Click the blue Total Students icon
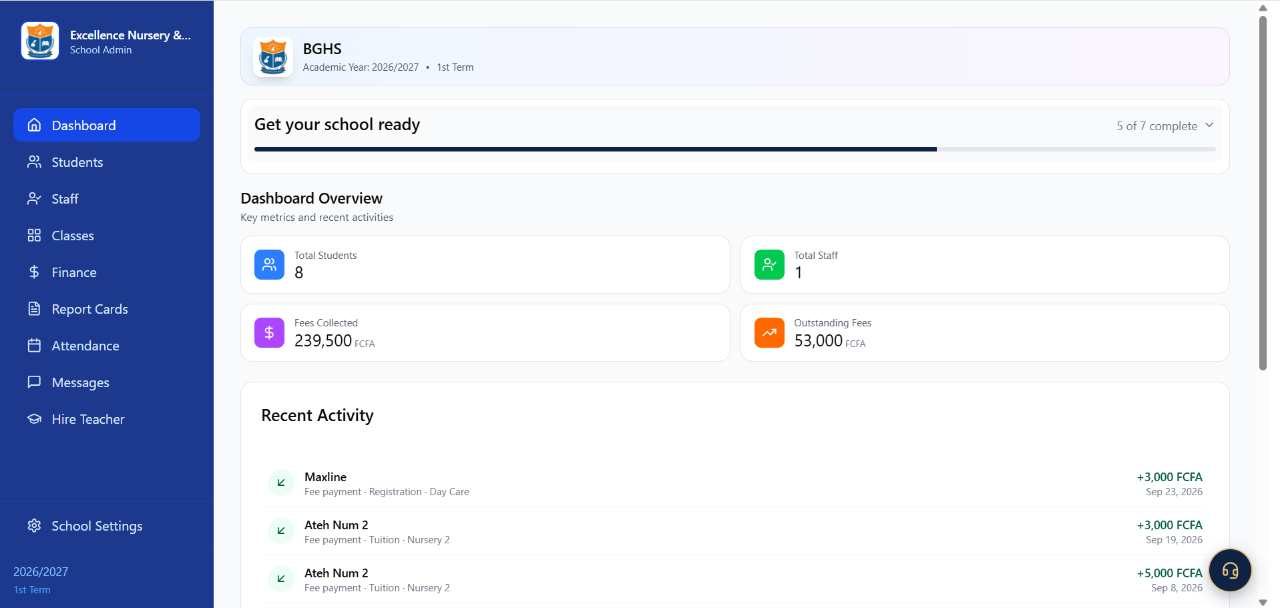1280x608 pixels. point(269,264)
